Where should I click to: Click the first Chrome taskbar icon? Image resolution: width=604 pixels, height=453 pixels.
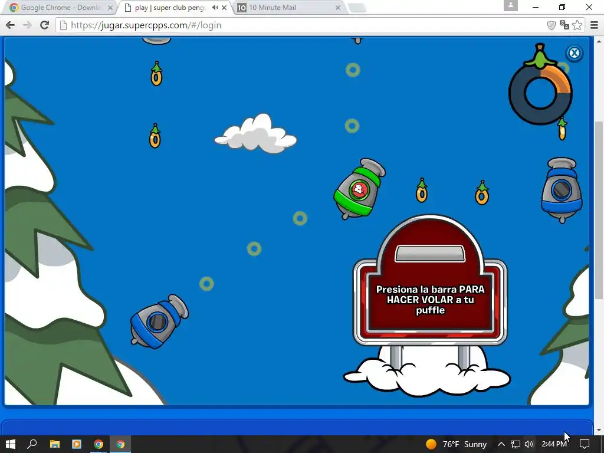point(99,444)
